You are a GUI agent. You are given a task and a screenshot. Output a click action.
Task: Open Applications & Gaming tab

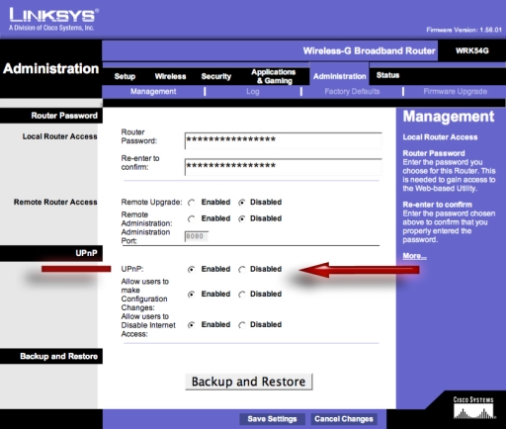pos(274,76)
